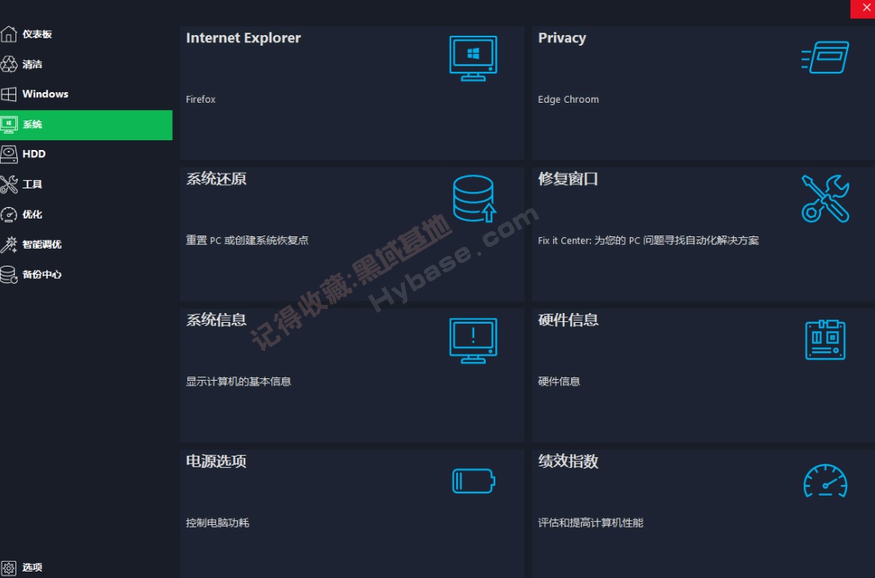Click the home icon beside 仪表板

(8, 34)
